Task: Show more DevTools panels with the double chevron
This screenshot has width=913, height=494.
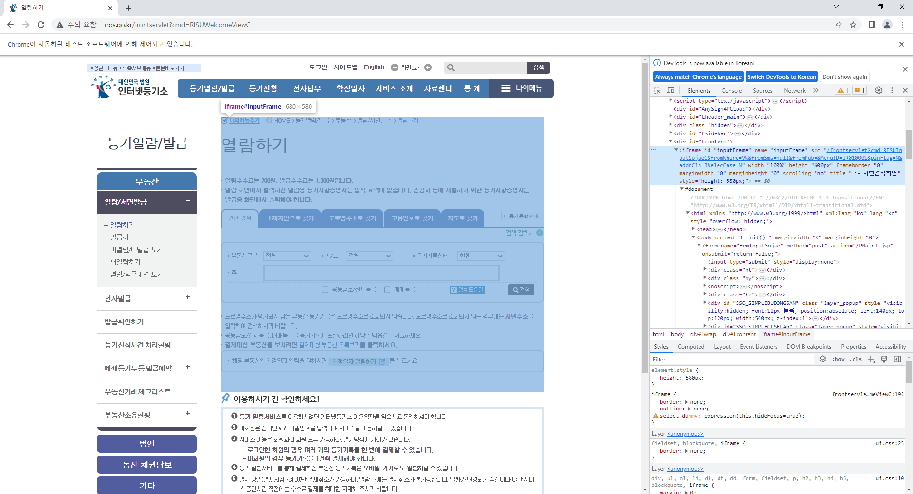Action: click(816, 90)
